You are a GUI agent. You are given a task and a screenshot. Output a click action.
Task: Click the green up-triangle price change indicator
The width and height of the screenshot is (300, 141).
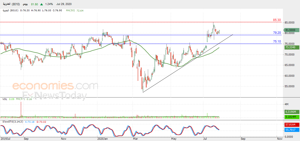coord(42,4)
